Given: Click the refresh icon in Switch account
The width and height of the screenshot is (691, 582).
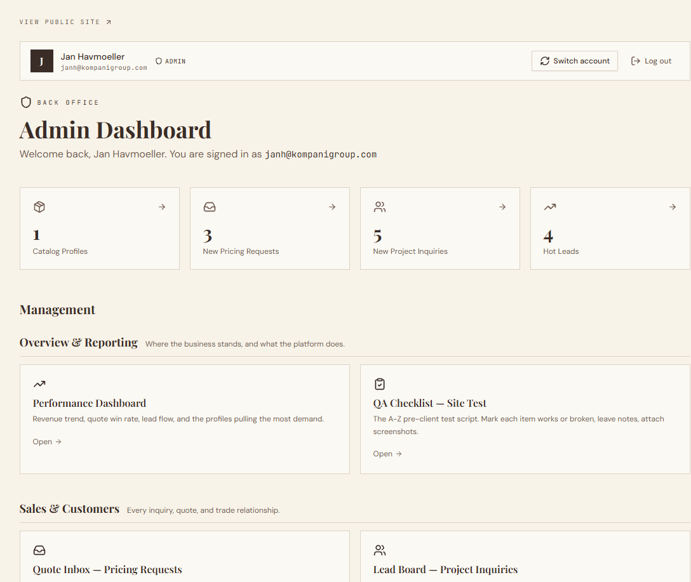Looking at the screenshot, I should (545, 61).
